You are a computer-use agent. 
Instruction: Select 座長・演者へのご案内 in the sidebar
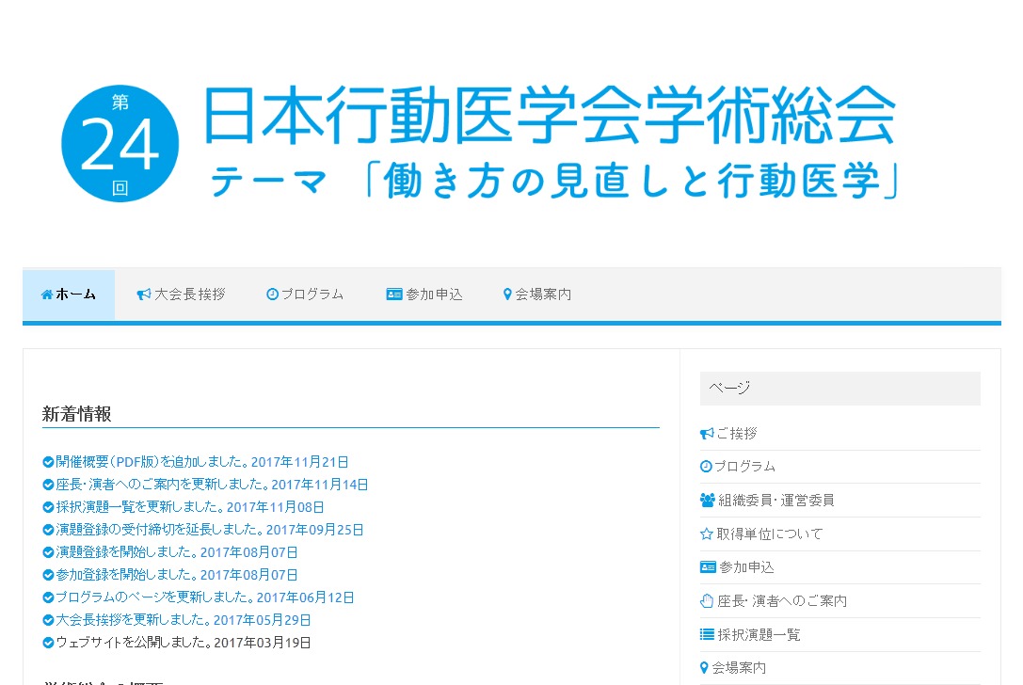pos(782,601)
